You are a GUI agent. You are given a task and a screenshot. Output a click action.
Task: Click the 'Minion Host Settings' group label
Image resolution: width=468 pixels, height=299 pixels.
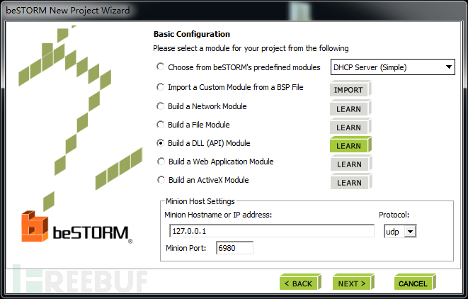click(200, 201)
